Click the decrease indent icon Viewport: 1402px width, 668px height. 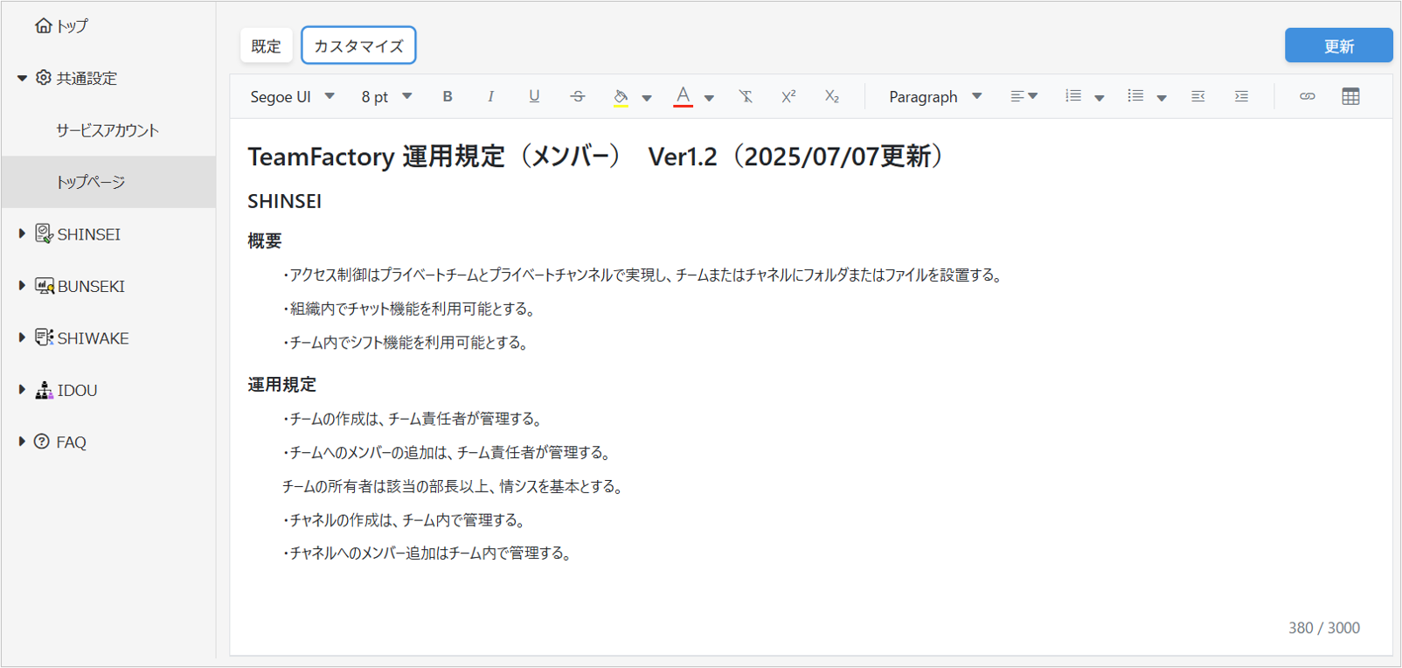[x=1197, y=96]
